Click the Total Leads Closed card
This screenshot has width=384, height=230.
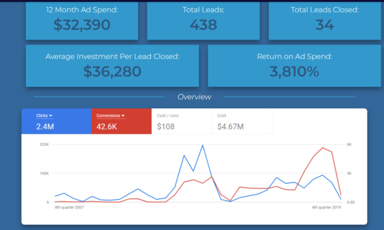(325, 20)
